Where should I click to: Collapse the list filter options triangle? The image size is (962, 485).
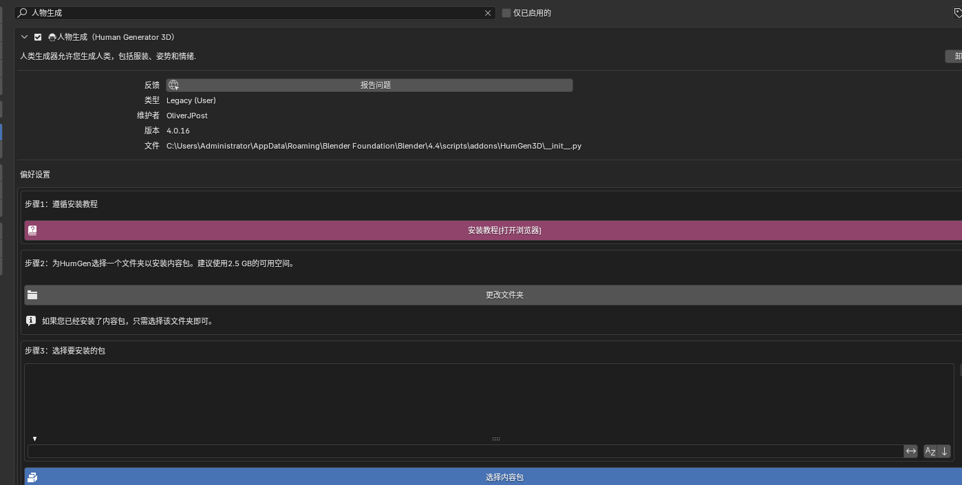point(34,439)
